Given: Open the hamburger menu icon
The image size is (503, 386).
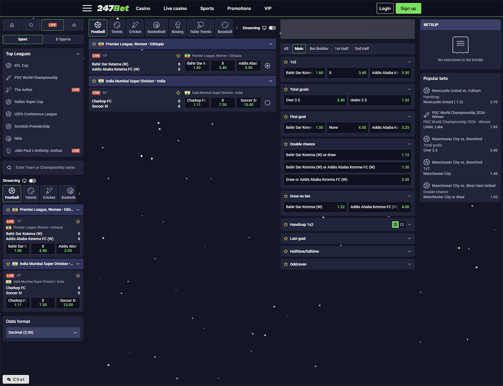Looking at the screenshot, I should tap(87, 8).
